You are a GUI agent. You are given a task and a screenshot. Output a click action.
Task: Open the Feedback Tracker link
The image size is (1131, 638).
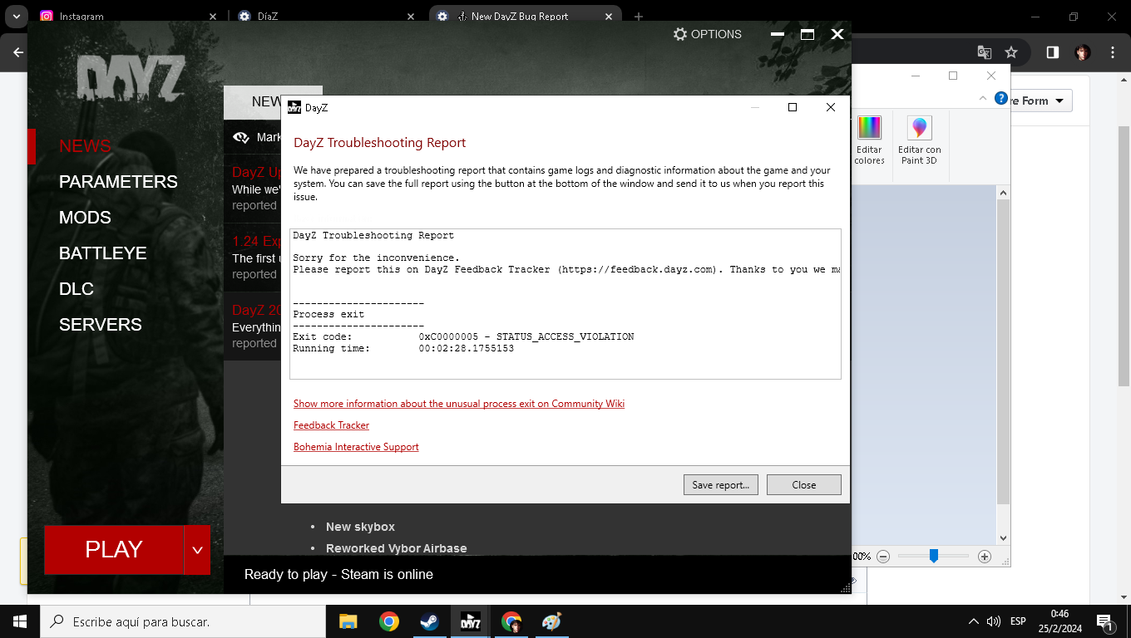pos(331,425)
